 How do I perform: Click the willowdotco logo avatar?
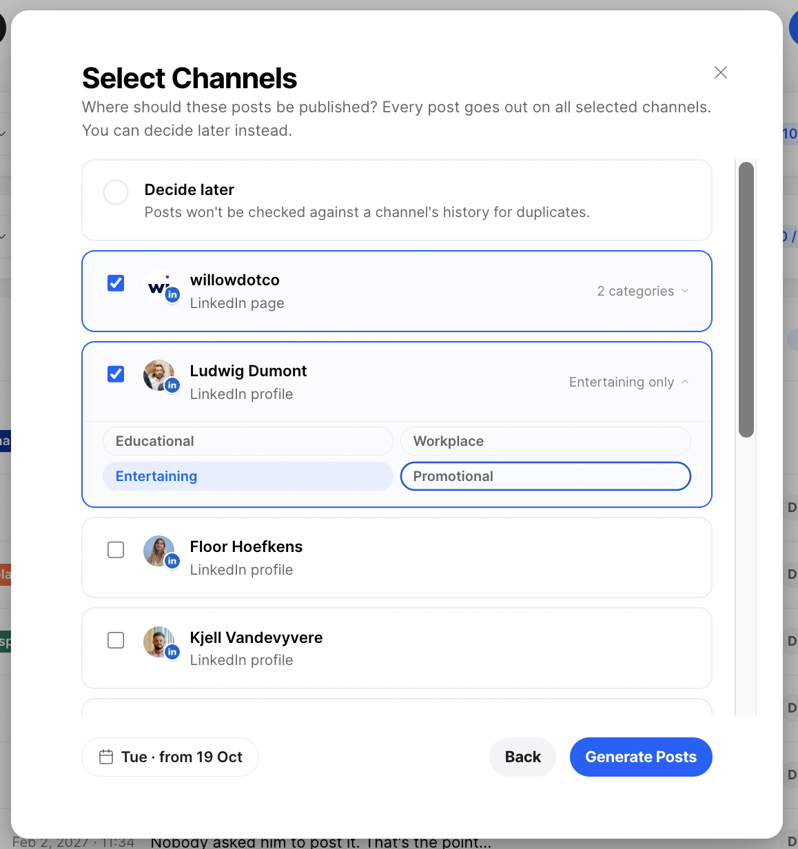coord(160,285)
